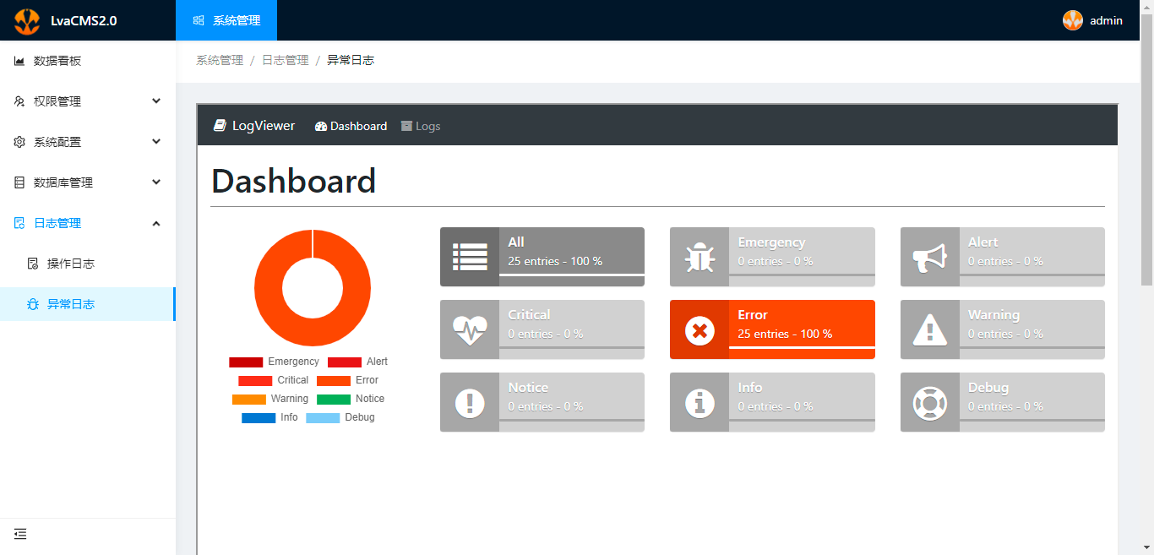Expand the 数据库管理 submenu chevron
The image size is (1154, 555).
[x=156, y=182]
